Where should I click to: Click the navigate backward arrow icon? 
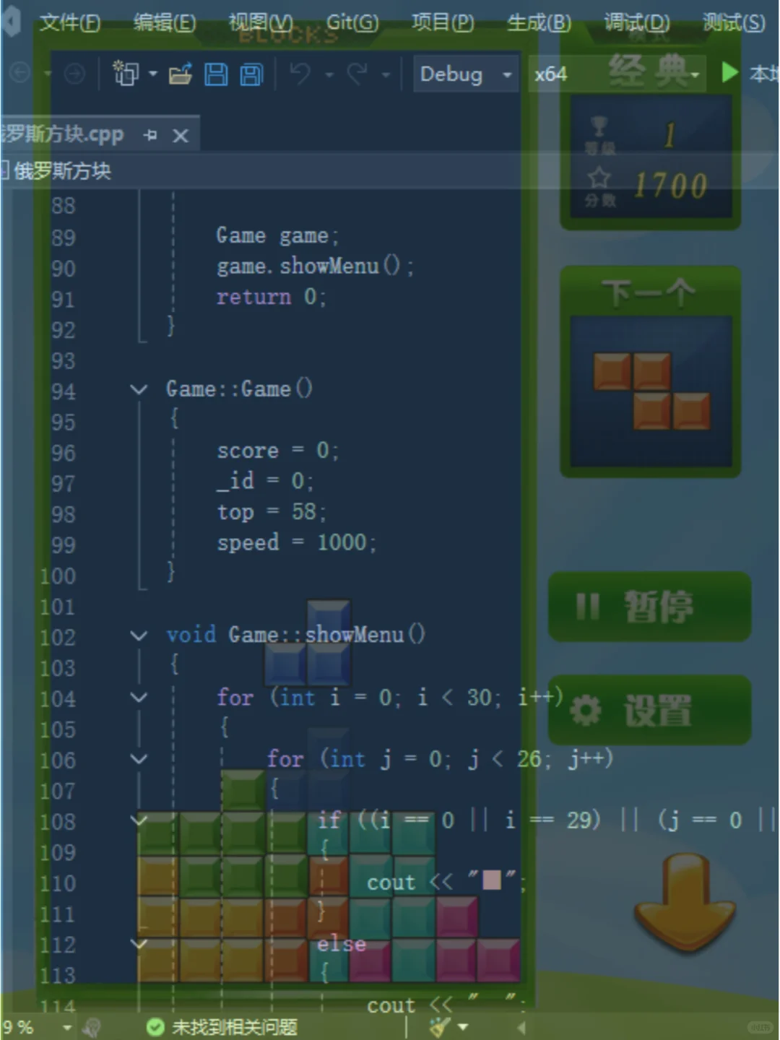pyautogui.click(x=19, y=74)
